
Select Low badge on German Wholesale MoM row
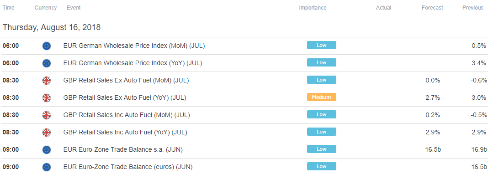pos(322,45)
